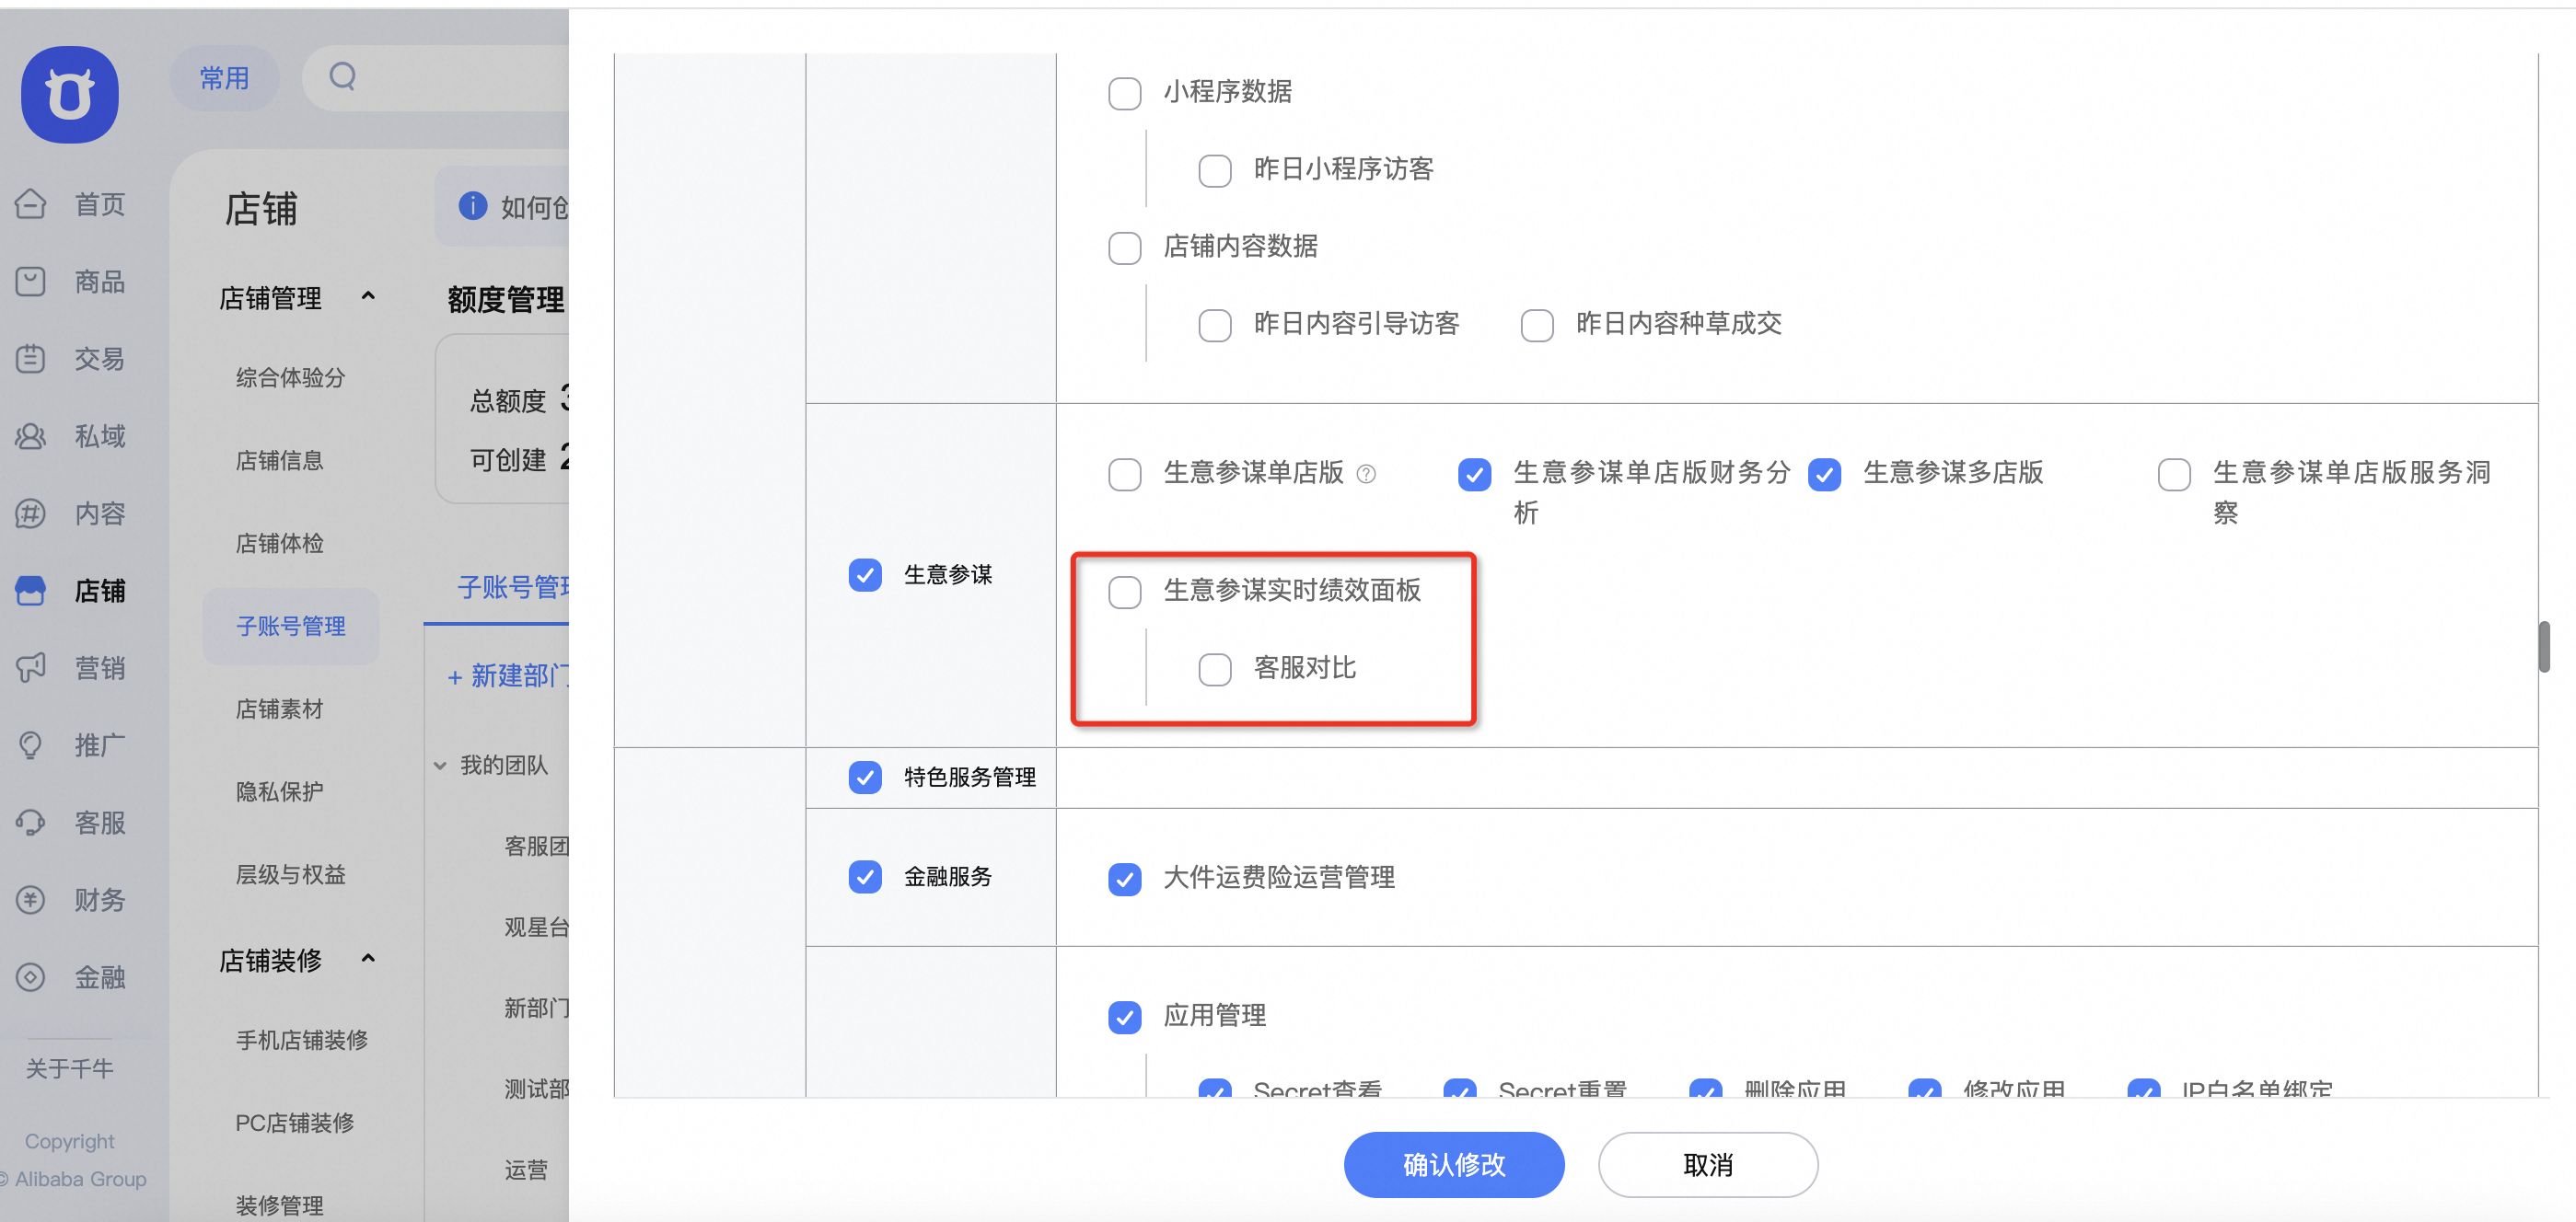Click the search magnifier icon
Image resolution: width=2576 pixels, height=1222 pixels.
click(343, 76)
